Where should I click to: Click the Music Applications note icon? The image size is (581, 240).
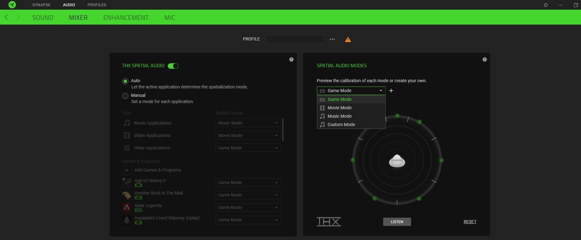(x=127, y=123)
